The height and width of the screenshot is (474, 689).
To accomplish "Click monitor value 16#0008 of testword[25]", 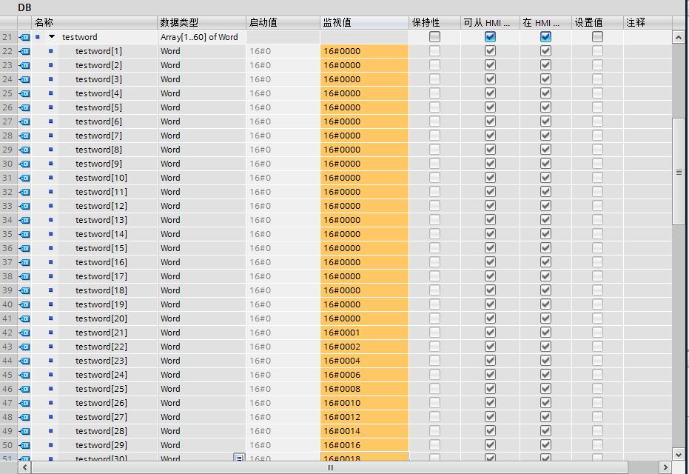I will pyautogui.click(x=364, y=389).
